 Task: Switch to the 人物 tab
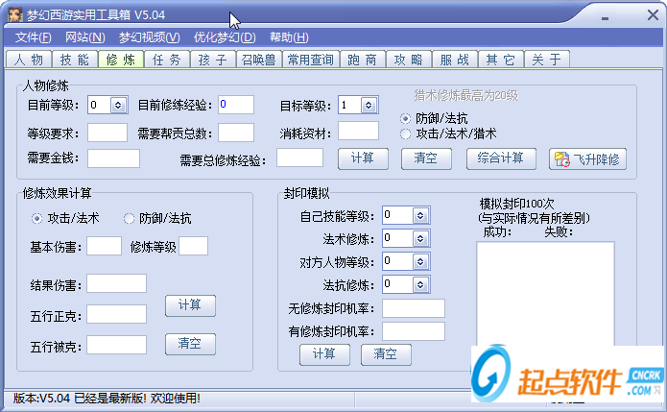point(29,60)
